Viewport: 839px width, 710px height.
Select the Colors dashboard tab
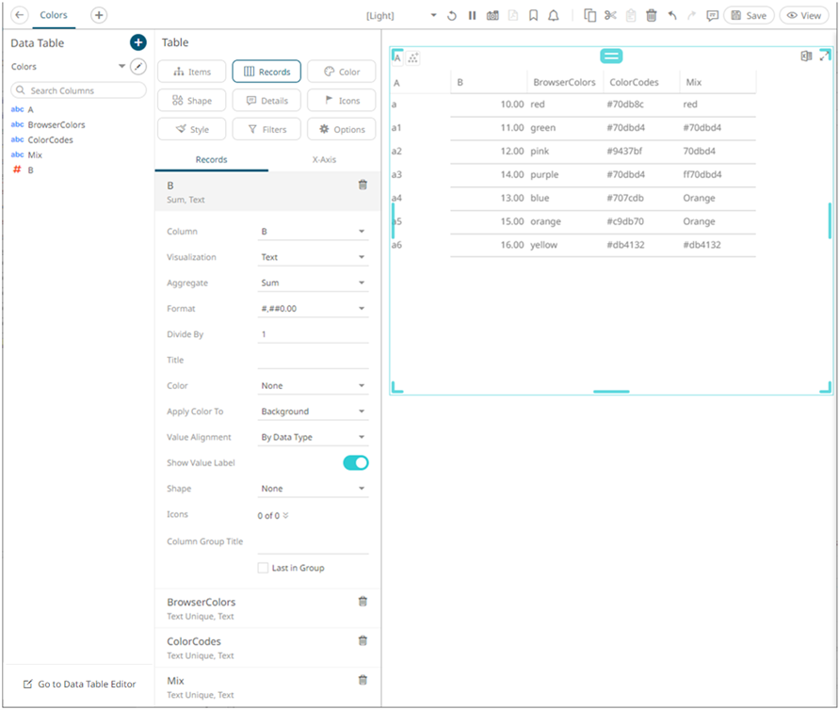54,15
